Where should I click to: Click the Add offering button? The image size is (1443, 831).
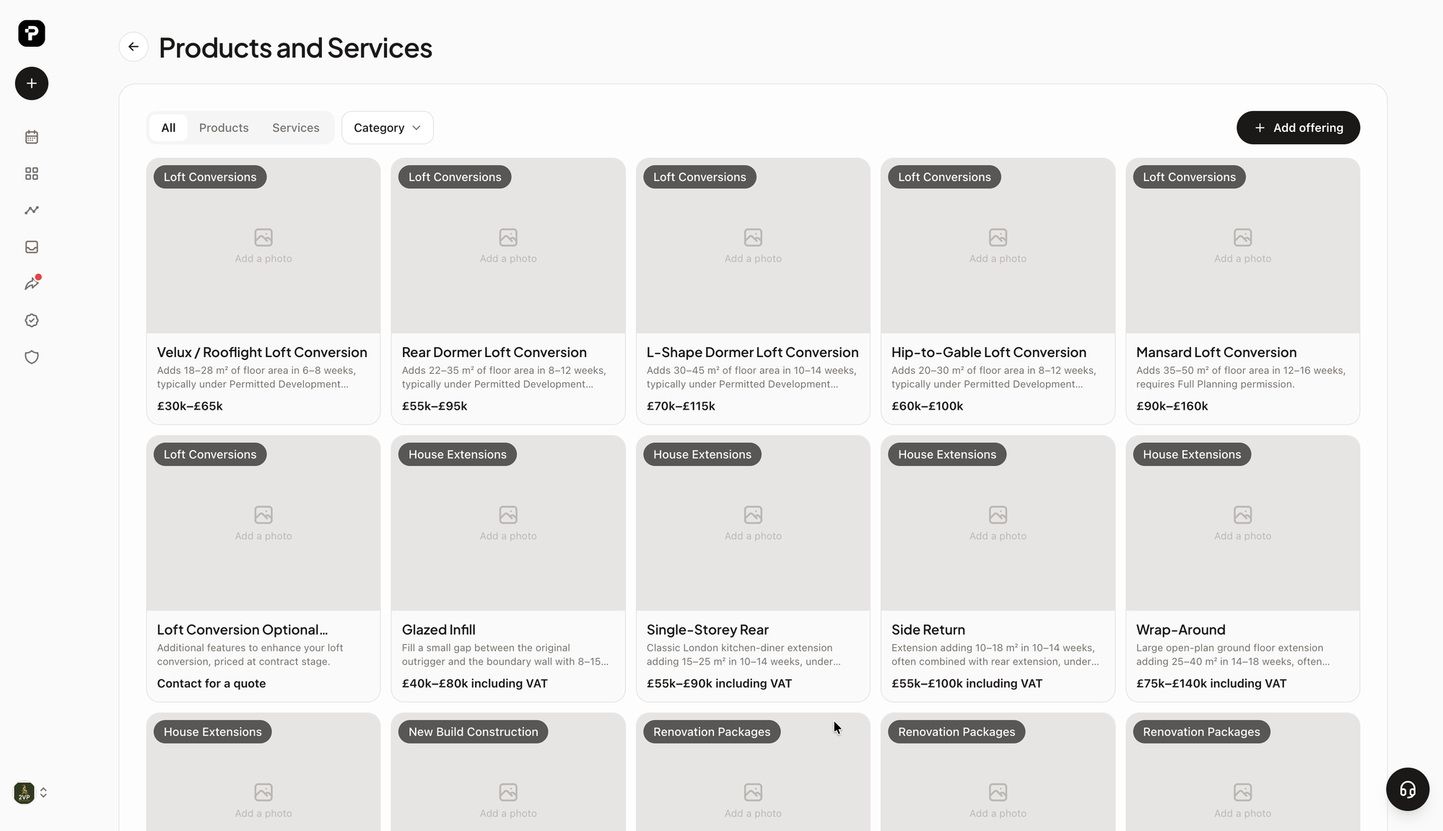tap(1298, 128)
